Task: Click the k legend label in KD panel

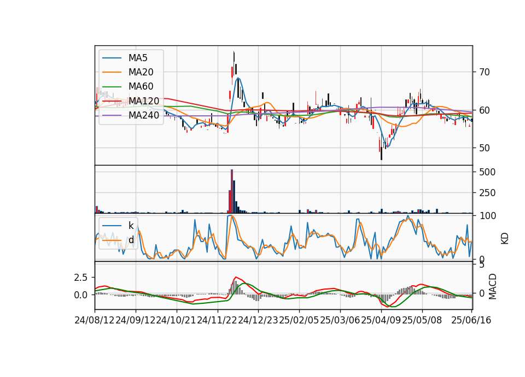Action: (131, 226)
